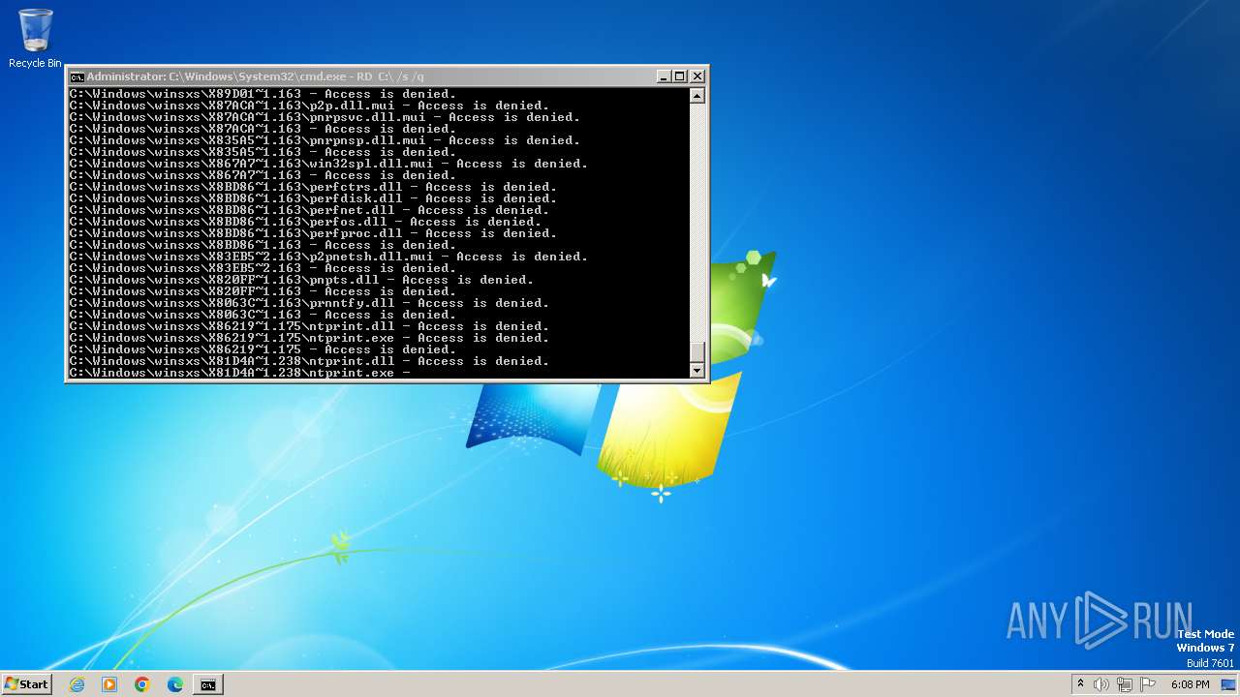
Task: Select the cmd.exe taskbar button
Action: pos(208,684)
